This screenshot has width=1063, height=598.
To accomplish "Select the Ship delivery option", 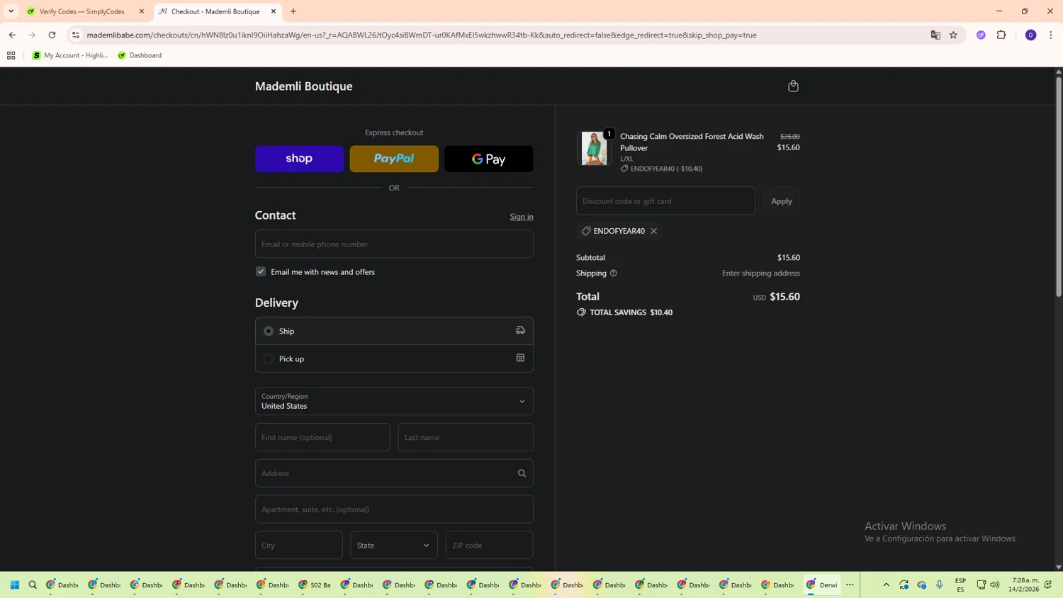I will [x=269, y=331].
